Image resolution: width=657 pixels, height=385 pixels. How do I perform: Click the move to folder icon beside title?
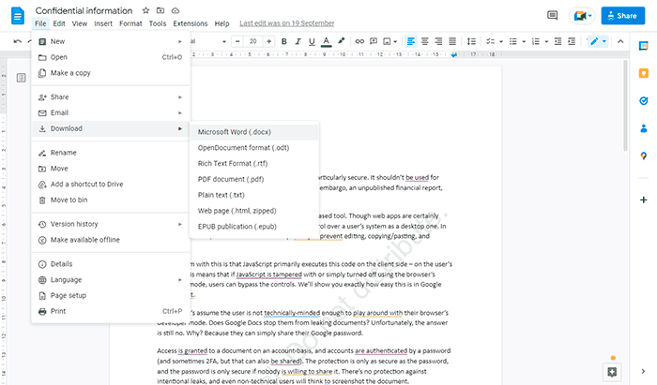tap(160, 10)
